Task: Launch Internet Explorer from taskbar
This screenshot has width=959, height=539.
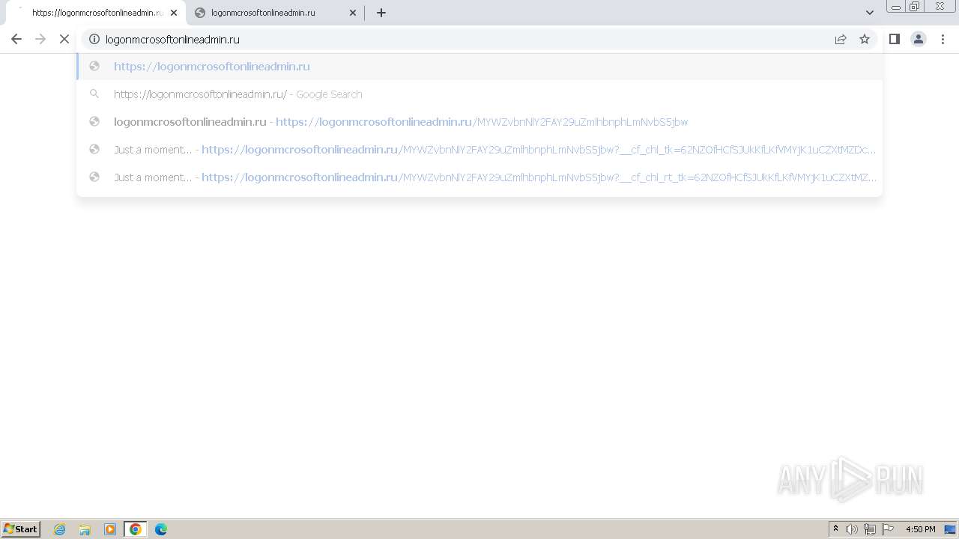Action: click(60, 529)
